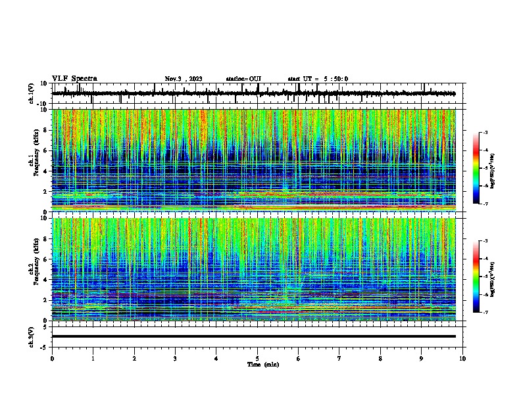Click the time axis tick label "8"

[380, 359]
